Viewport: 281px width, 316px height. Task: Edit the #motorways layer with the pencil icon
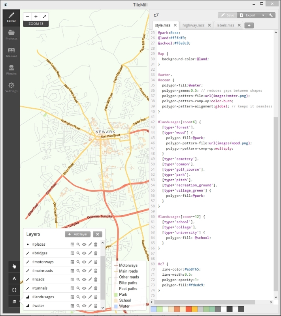click(90, 262)
